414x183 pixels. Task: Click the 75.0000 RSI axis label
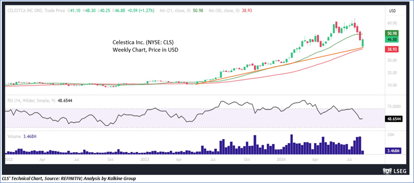pyautogui.click(x=394, y=106)
